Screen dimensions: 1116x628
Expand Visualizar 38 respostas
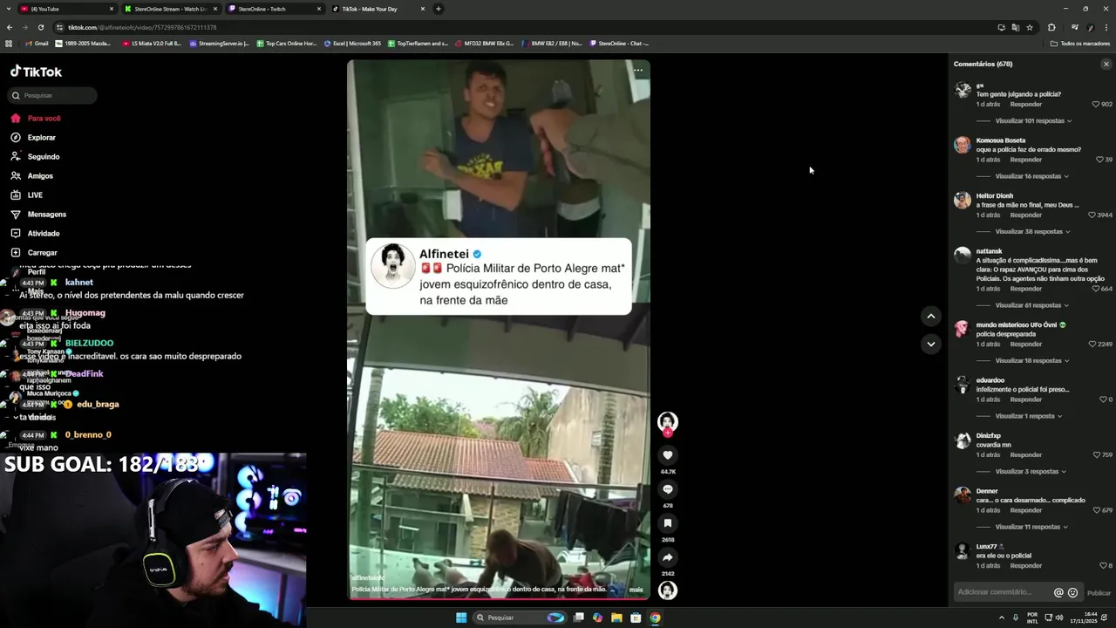1031,232
